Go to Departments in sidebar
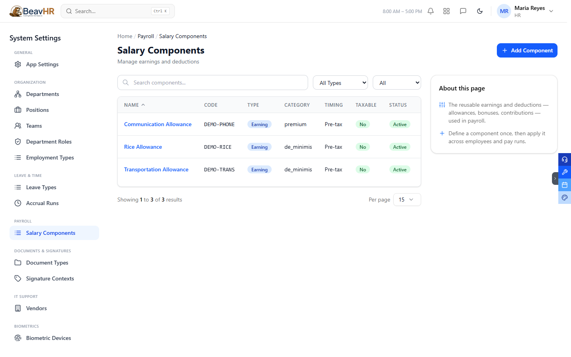 54,94
